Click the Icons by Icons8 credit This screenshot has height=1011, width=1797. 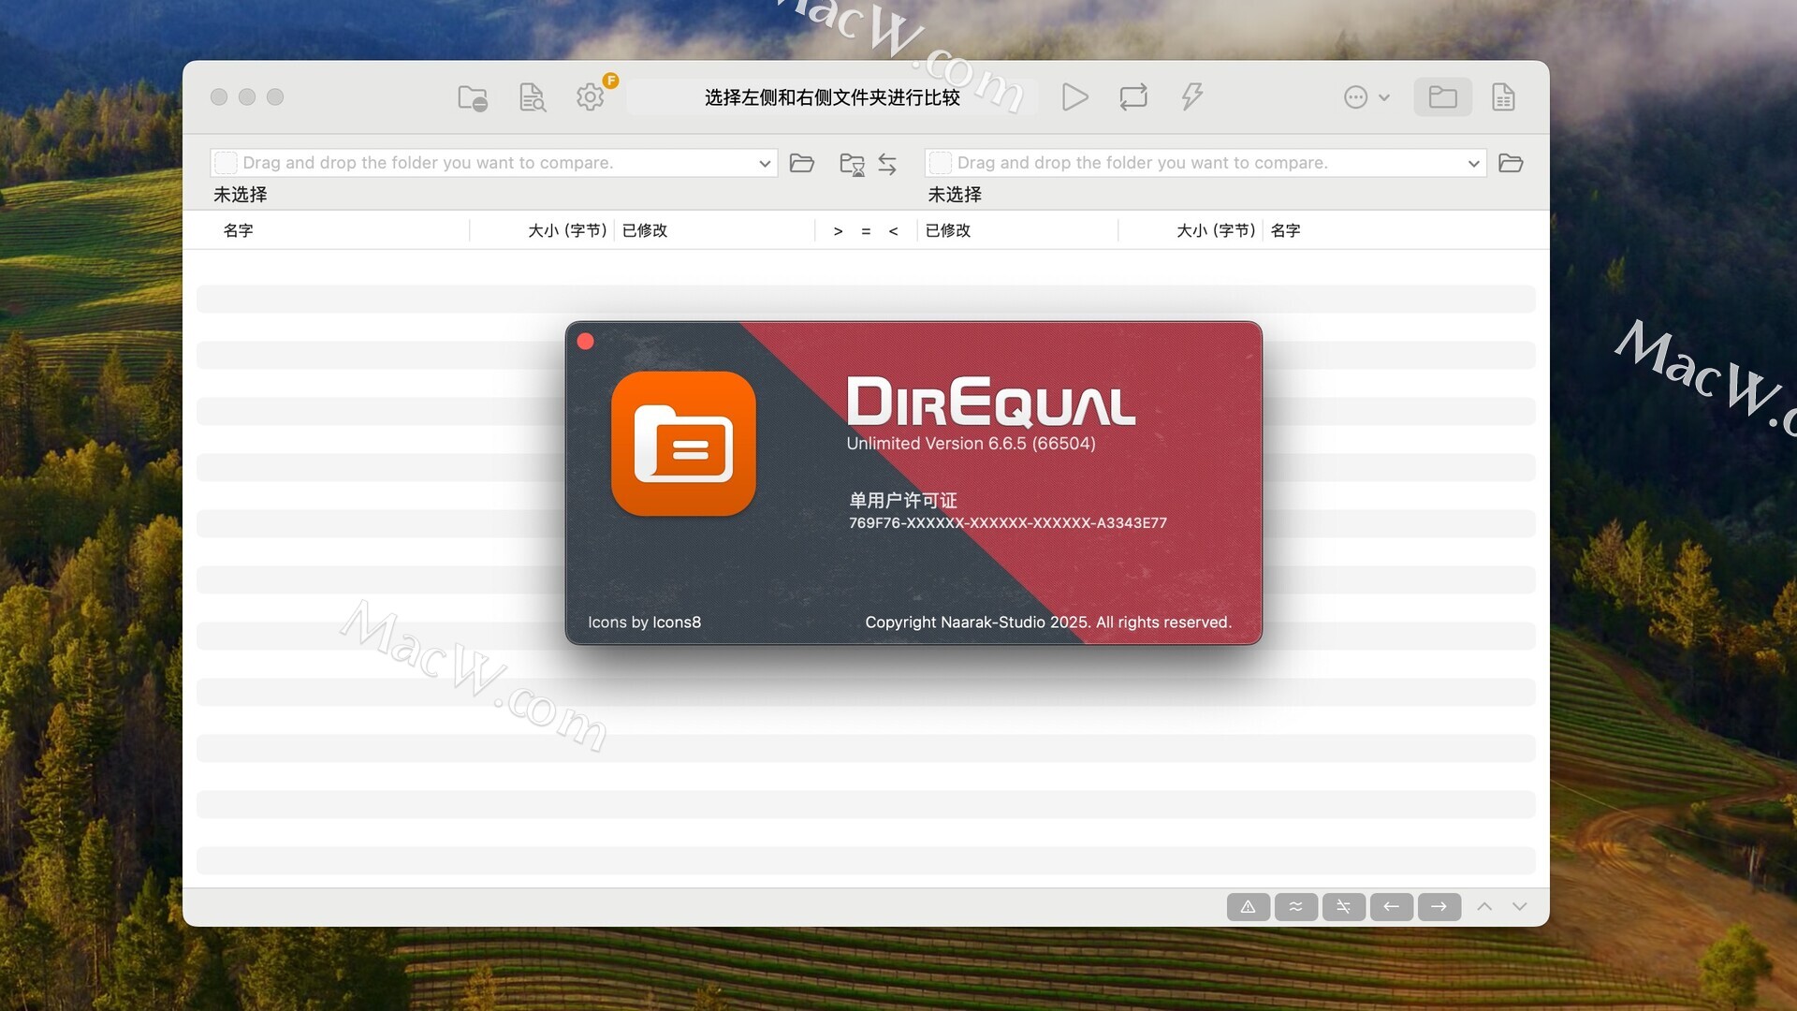coord(644,623)
